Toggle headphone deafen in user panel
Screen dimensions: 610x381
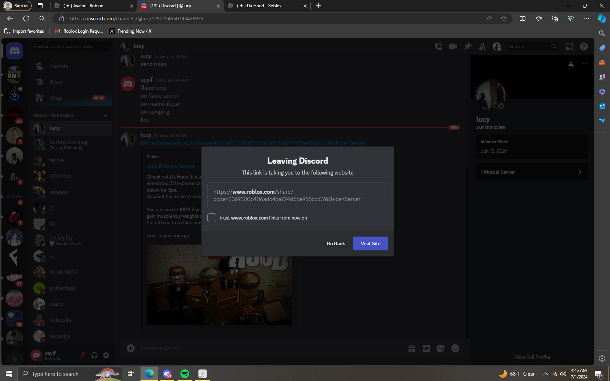(94, 355)
